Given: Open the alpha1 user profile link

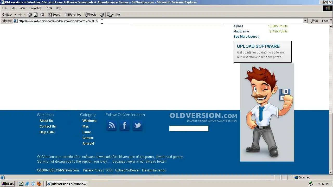Looking at the screenshot, I should point(238,26).
